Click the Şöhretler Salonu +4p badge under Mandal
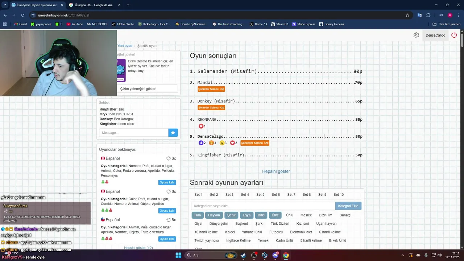This screenshot has width=464, height=261. [211, 89]
